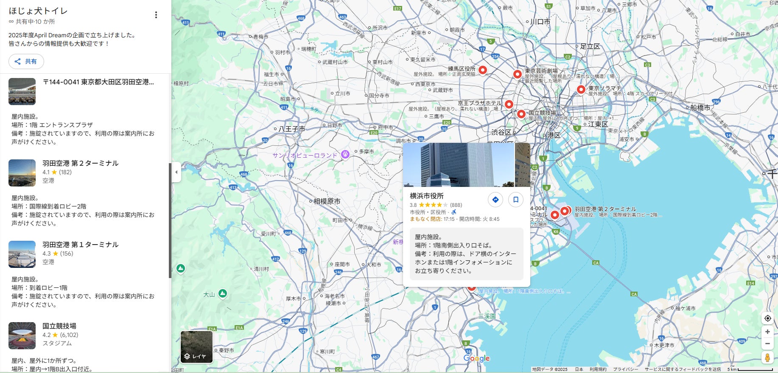Open the second 横浜市役所 photo in popup
778x373 pixels.
click(523, 165)
